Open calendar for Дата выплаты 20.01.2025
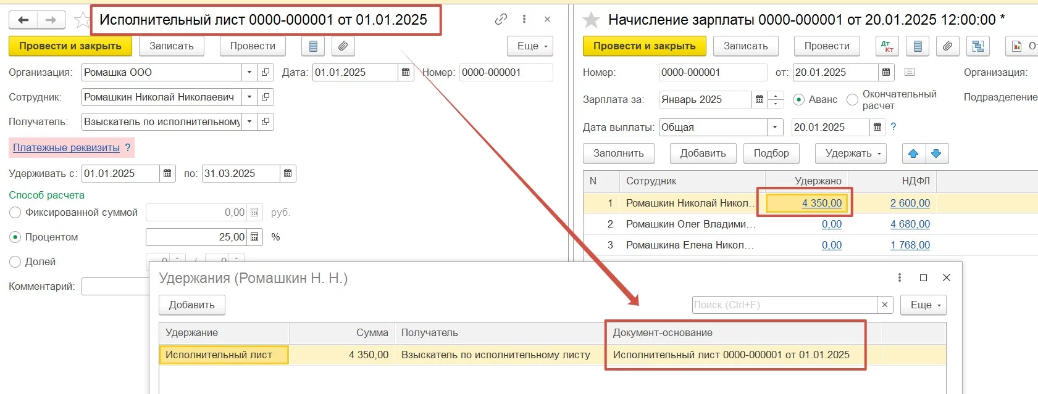 (877, 127)
